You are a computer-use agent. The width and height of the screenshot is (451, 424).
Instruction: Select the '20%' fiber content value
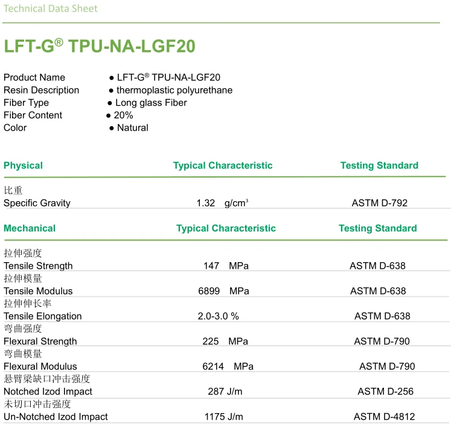pos(123,115)
